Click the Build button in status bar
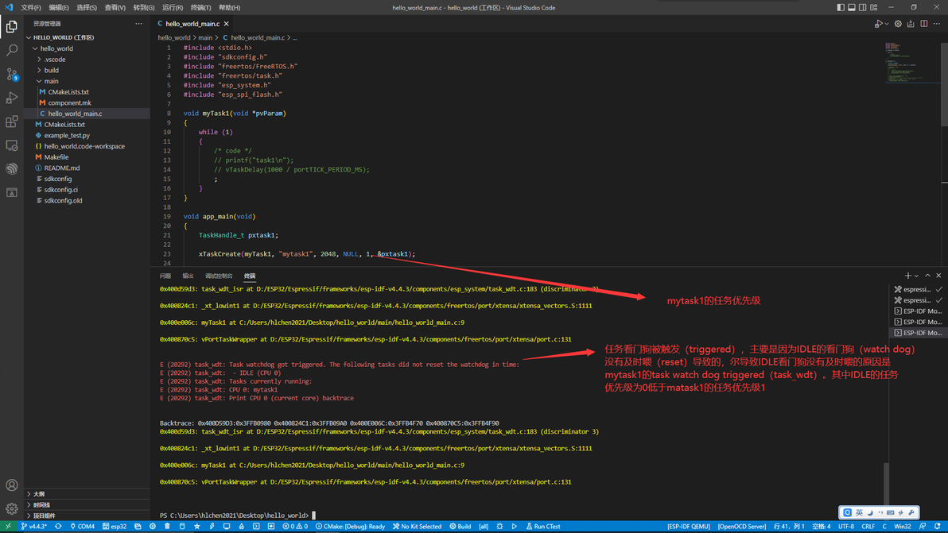This screenshot has width=948, height=533. click(460, 527)
